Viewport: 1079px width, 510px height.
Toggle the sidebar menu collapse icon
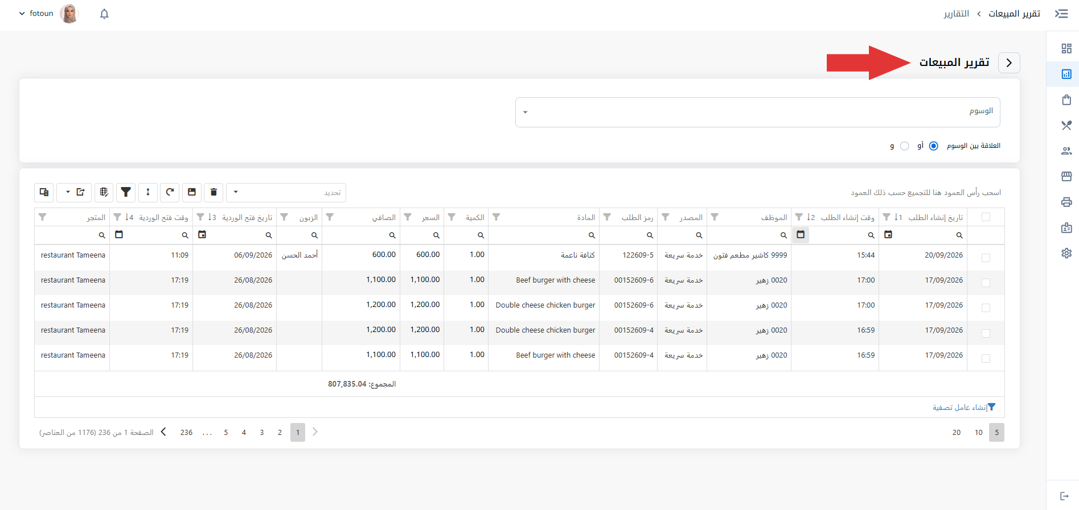(x=1061, y=14)
